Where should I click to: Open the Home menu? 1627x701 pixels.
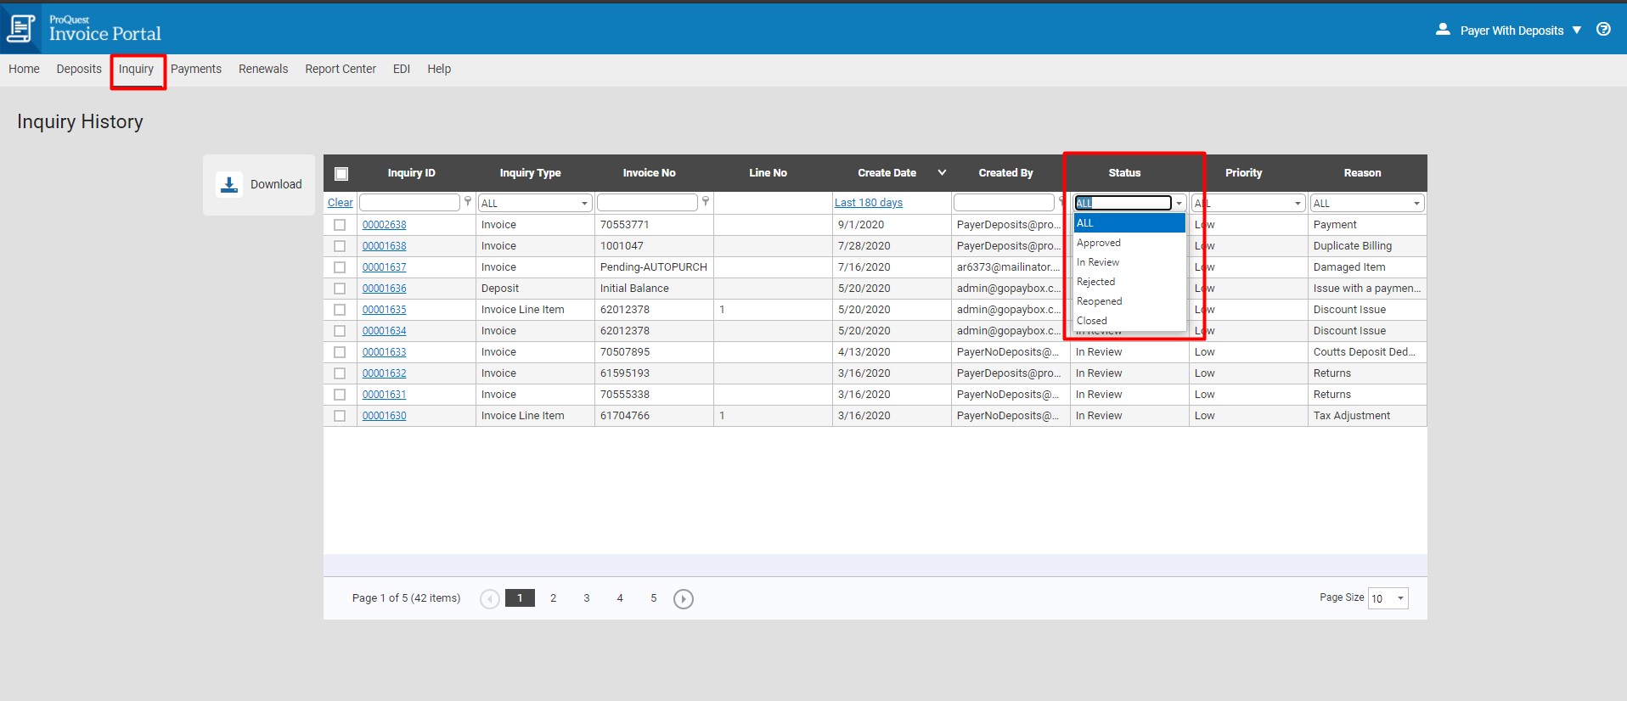point(24,69)
